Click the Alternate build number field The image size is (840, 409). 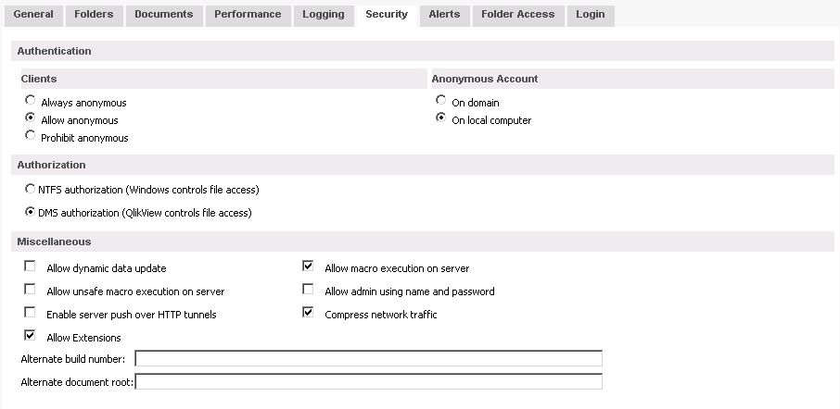pos(368,358)
